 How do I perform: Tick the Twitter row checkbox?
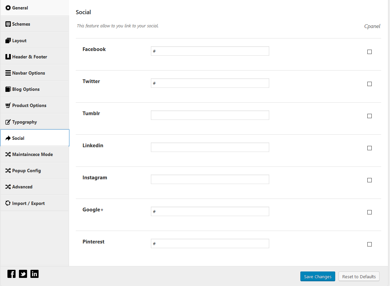click(370, 84)
